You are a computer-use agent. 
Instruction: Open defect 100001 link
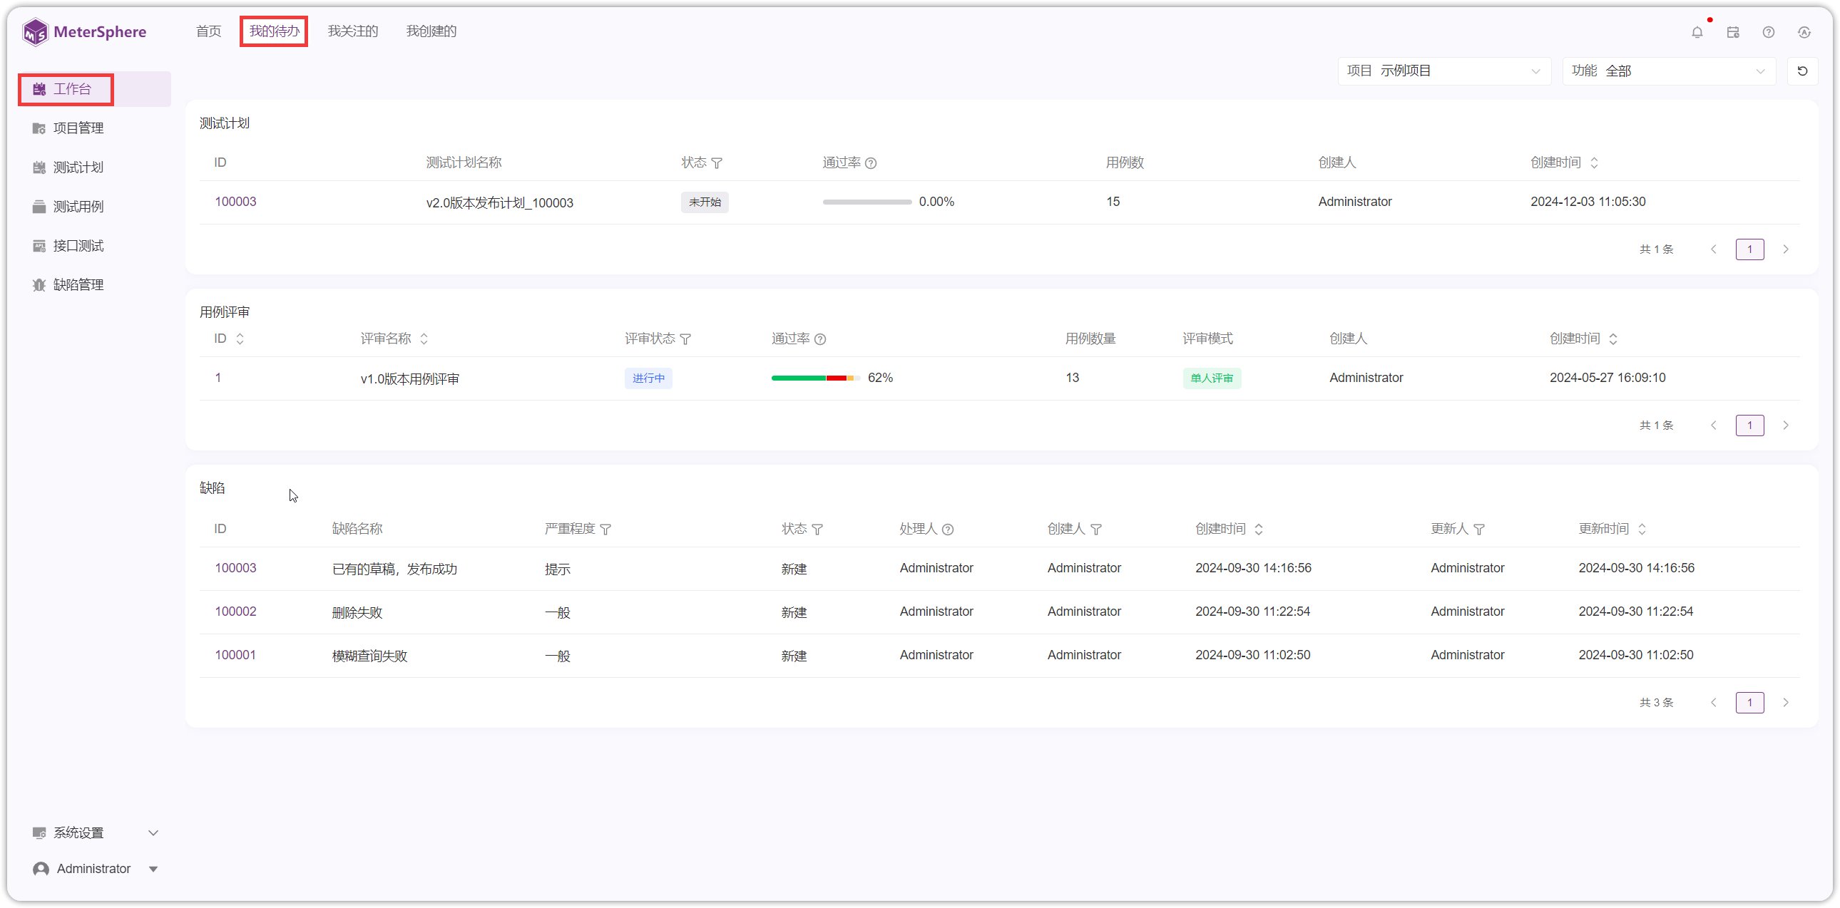point(236,655)
